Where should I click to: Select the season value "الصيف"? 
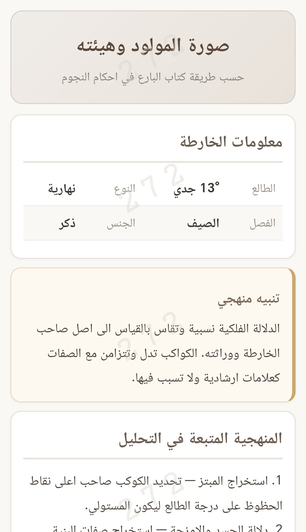click(203, 223)
